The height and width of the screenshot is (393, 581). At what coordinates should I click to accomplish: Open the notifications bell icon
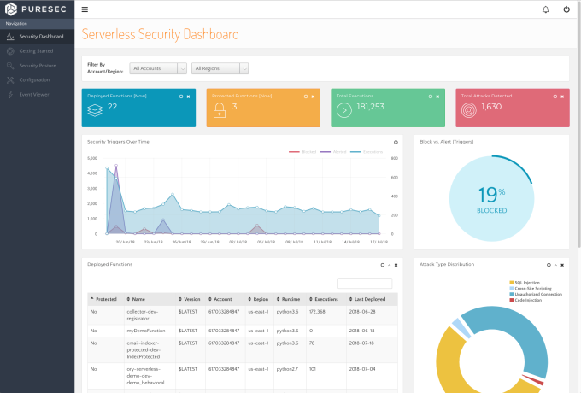coord(545,9)
